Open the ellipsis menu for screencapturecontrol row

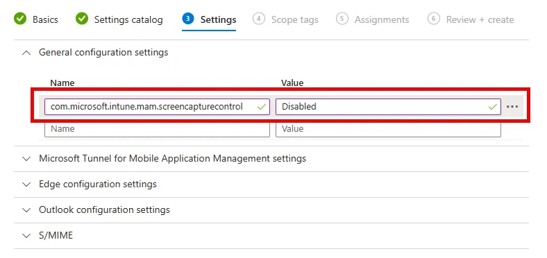512,107
